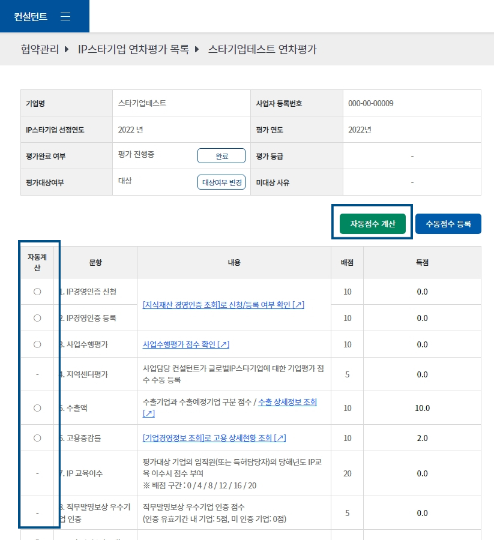Select the circle for 1. IP경영인증 신청

pos(37,292)
